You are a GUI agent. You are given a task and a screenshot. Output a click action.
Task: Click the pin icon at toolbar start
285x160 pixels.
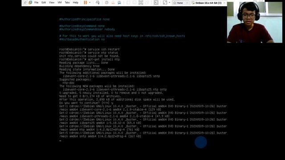click(x=25, y=3)
